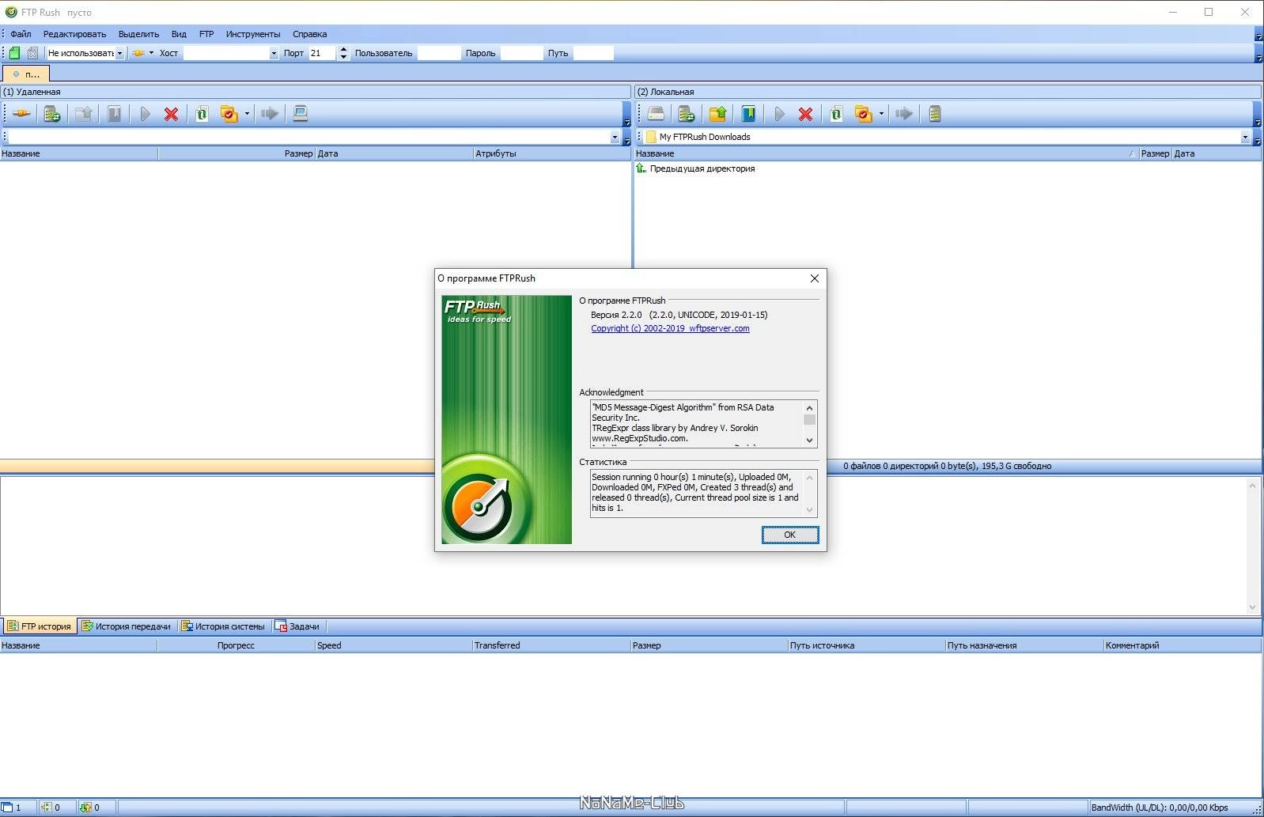This screenshot has height=817, width=1264.
Task: Click the transfer play arrow in the local pane
Action: tap(779, 114)
